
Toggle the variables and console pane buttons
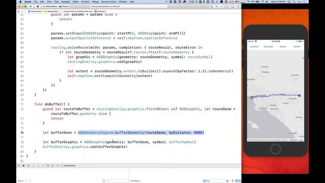pos(238,181)
